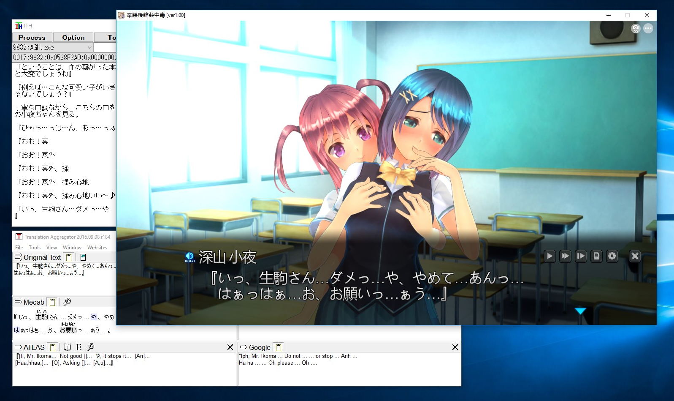Open the Tools menu in Translation Aggregator
The width and height of the screenshot is (674, 401).
(x=35, y=248)
